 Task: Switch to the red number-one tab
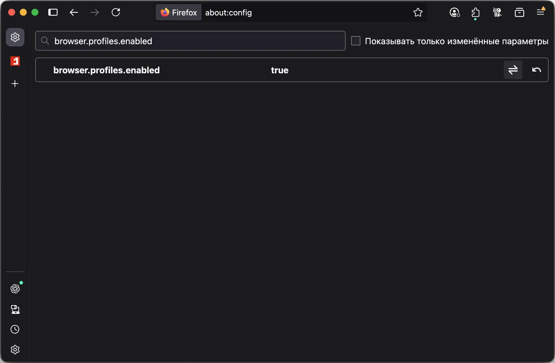[x=15, y=61]
